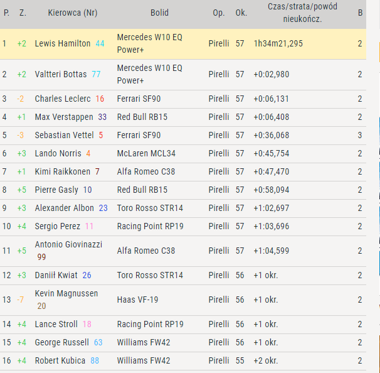
Task: Open Lando Norris driver page
Action: coord(58,153)
